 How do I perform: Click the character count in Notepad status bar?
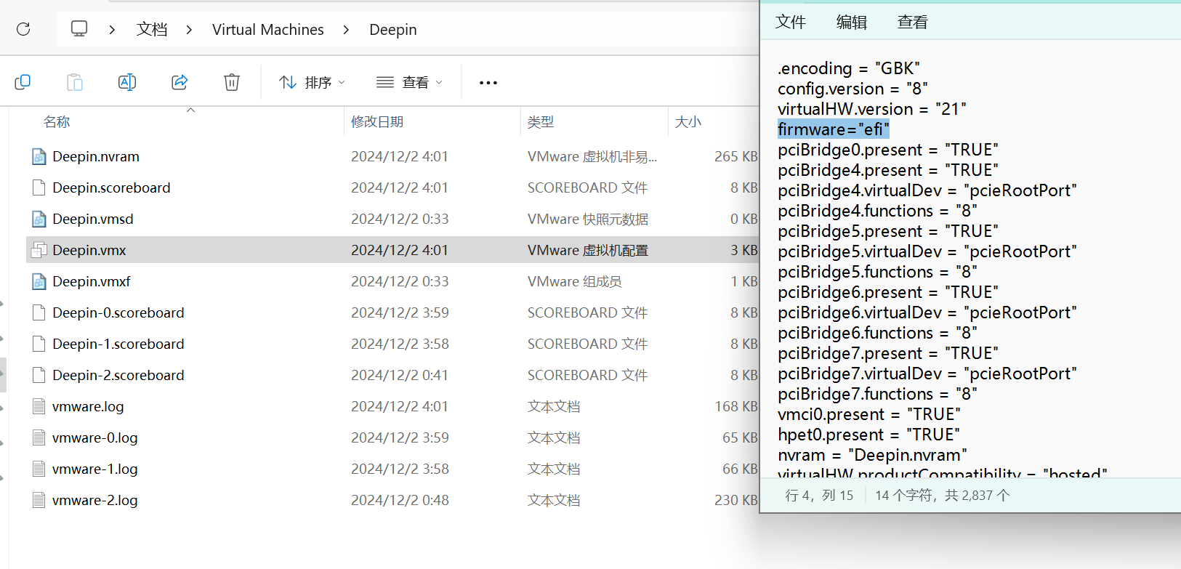[x=943, y=495]
